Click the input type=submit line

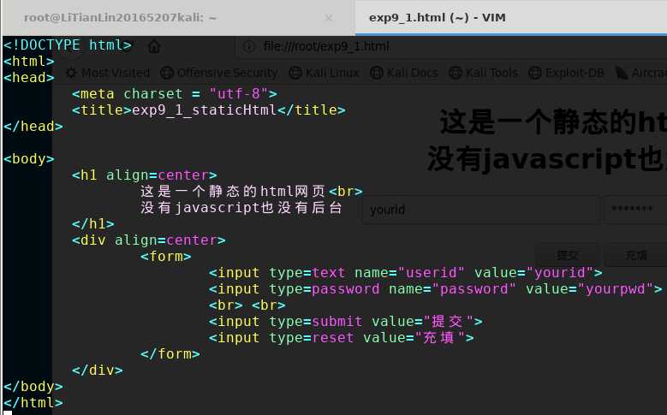point(345,322)
